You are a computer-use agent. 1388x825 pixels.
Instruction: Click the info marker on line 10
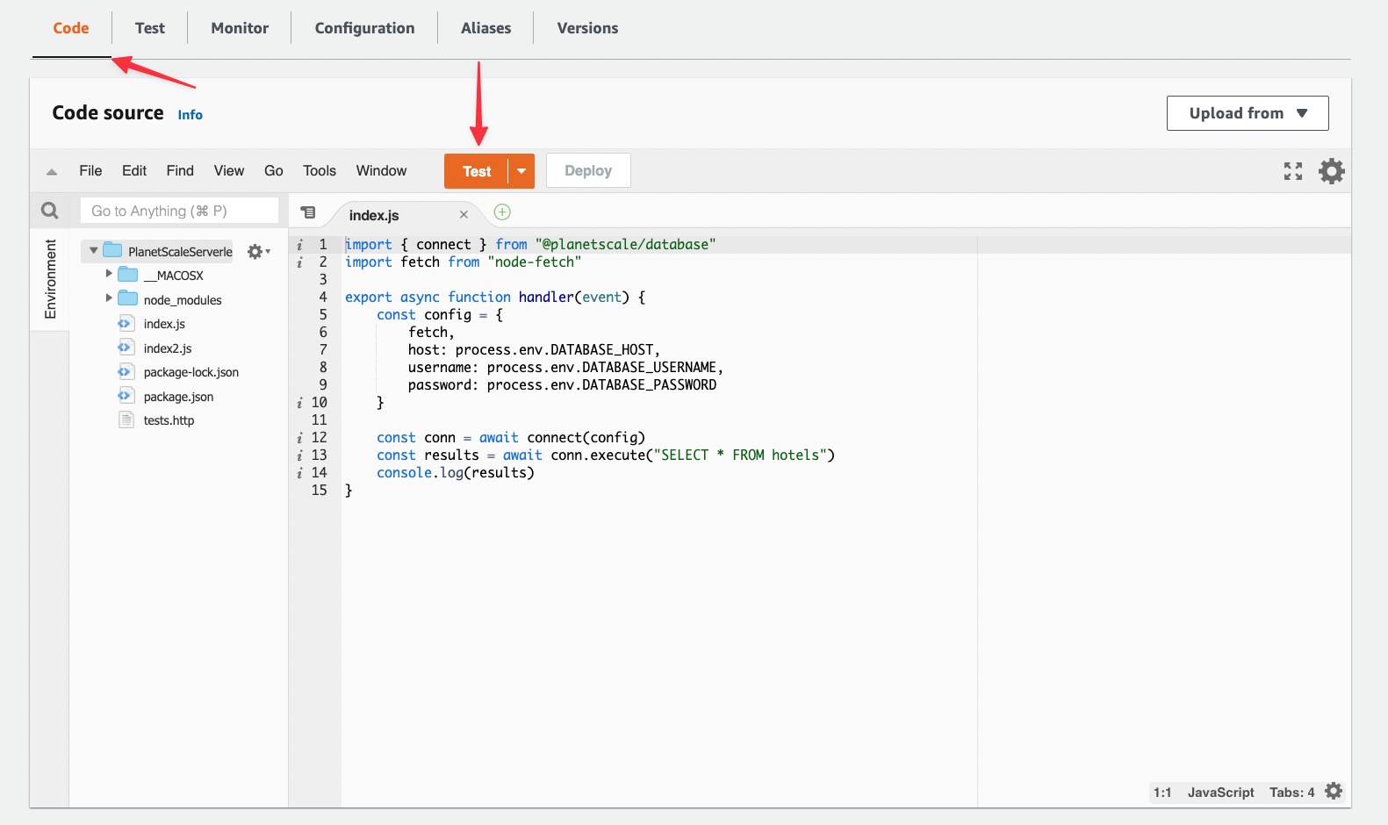point(299,403)
